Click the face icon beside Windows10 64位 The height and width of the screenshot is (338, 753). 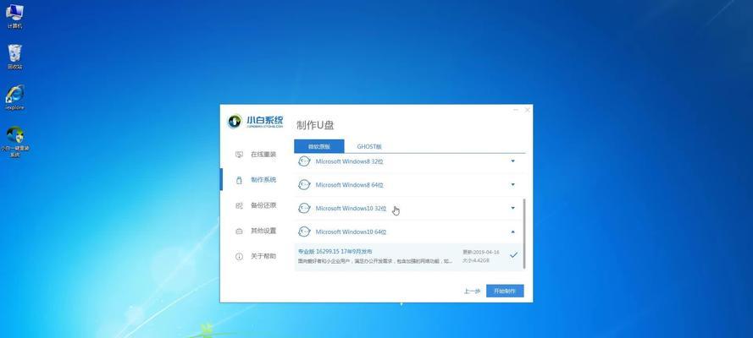(304, 232)
